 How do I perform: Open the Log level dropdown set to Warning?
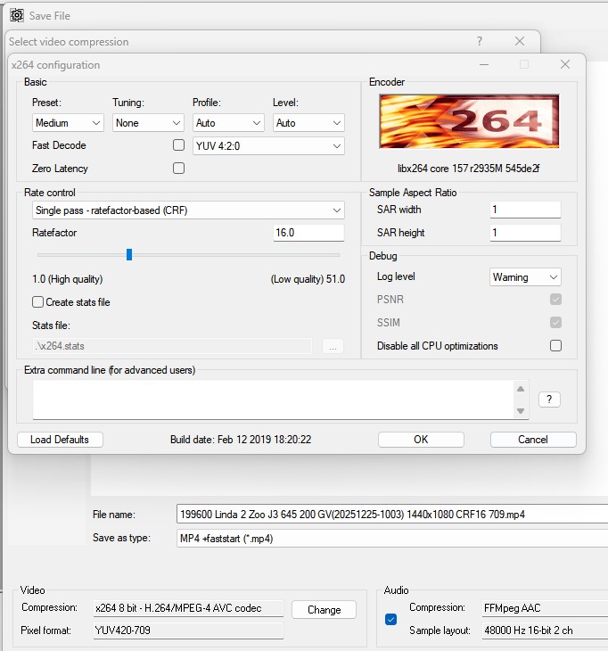coord(525,277)
